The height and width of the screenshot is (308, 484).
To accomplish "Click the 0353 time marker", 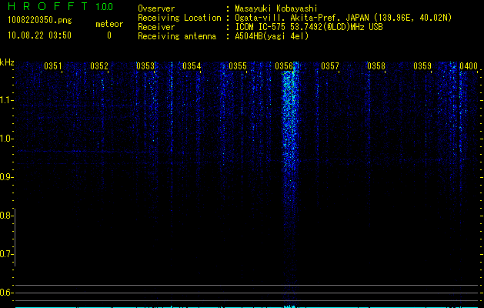I will [145, 66].
